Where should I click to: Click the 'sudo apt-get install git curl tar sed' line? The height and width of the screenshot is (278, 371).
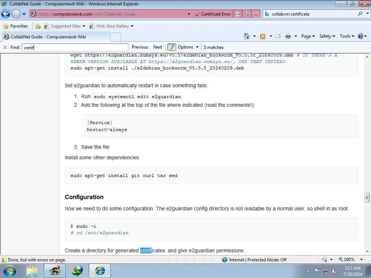[124, 176]
